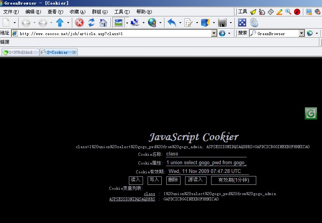The height and width of the screenshot is (223, 322).
Task: Click the orange highlighter pen icon
Action: (279, 12)
